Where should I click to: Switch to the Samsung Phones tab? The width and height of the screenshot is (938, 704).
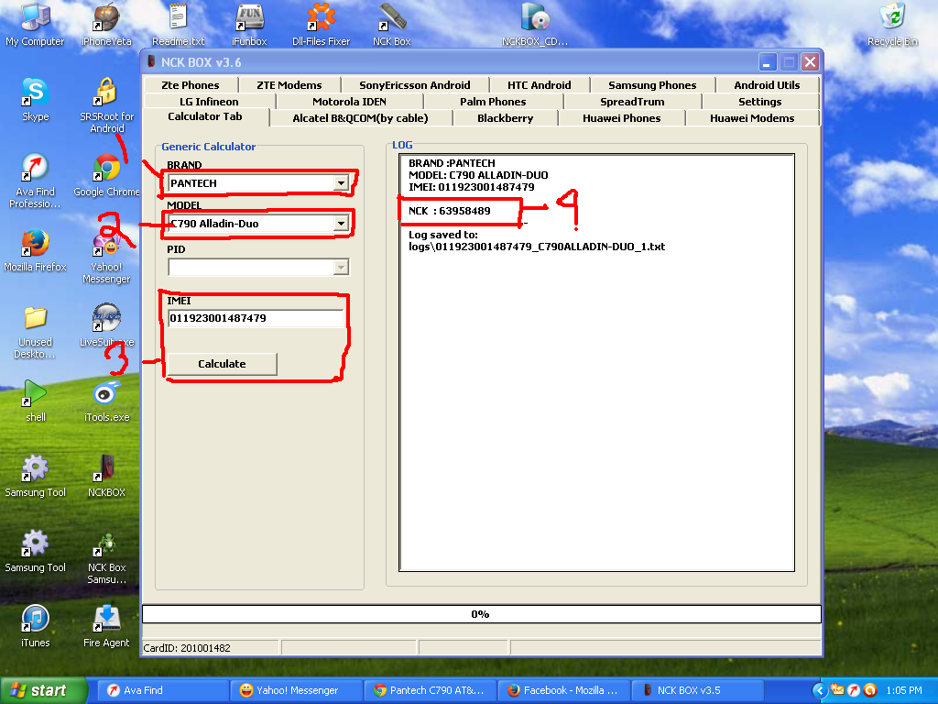652,85
